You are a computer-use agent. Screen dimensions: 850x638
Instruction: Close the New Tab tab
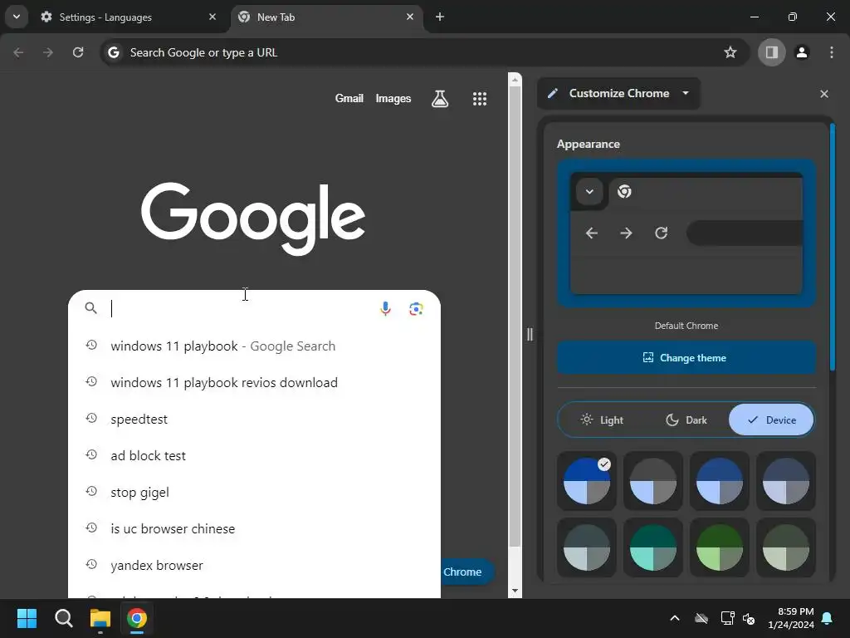410,17
